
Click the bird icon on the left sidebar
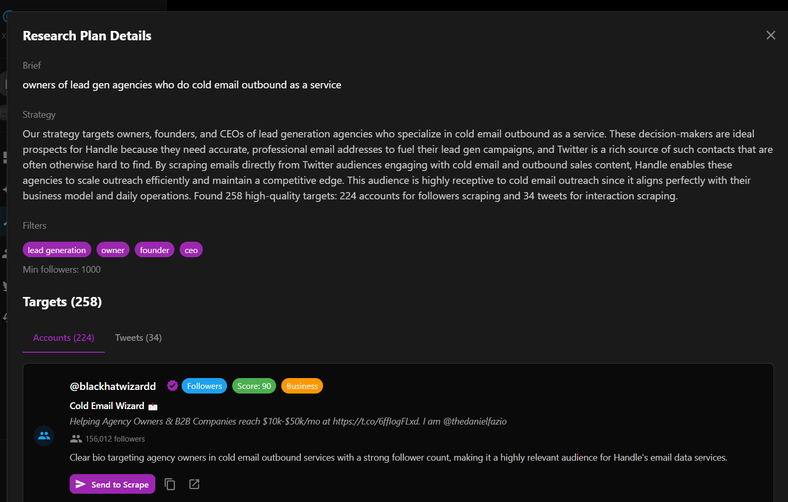(x=5, y=285)
